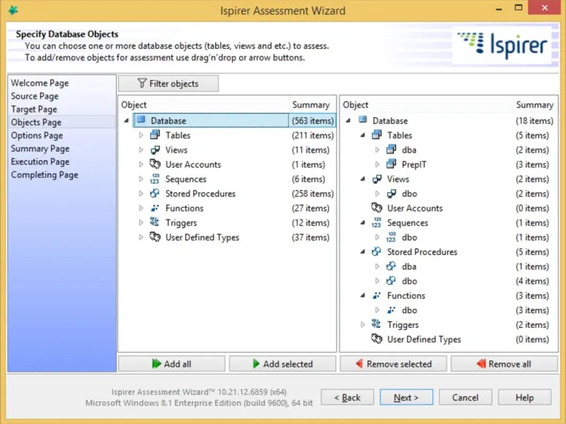The image size is (566, 424).
Task: Click the Functions icon in the right tree
Action: pyautogui.click(x=377, y=295)
